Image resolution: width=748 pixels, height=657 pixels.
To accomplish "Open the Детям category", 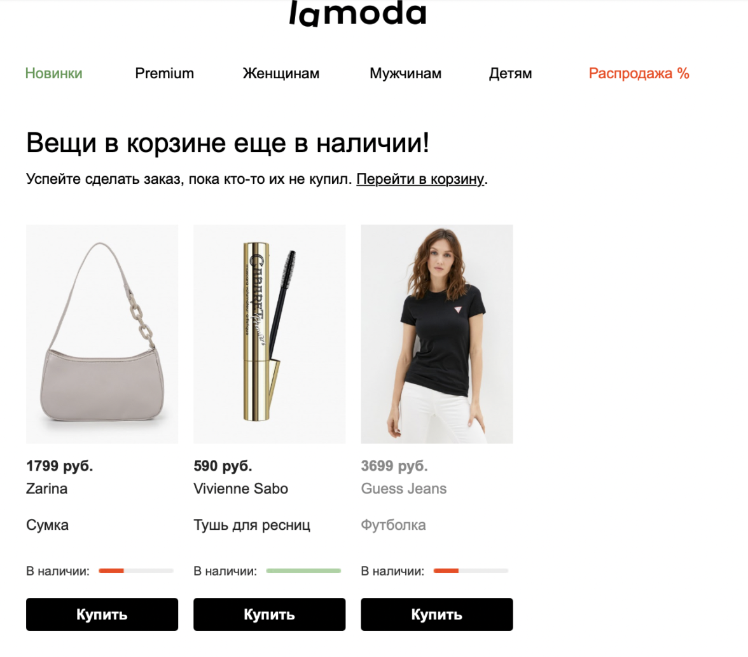I will (x=510, y=74).
